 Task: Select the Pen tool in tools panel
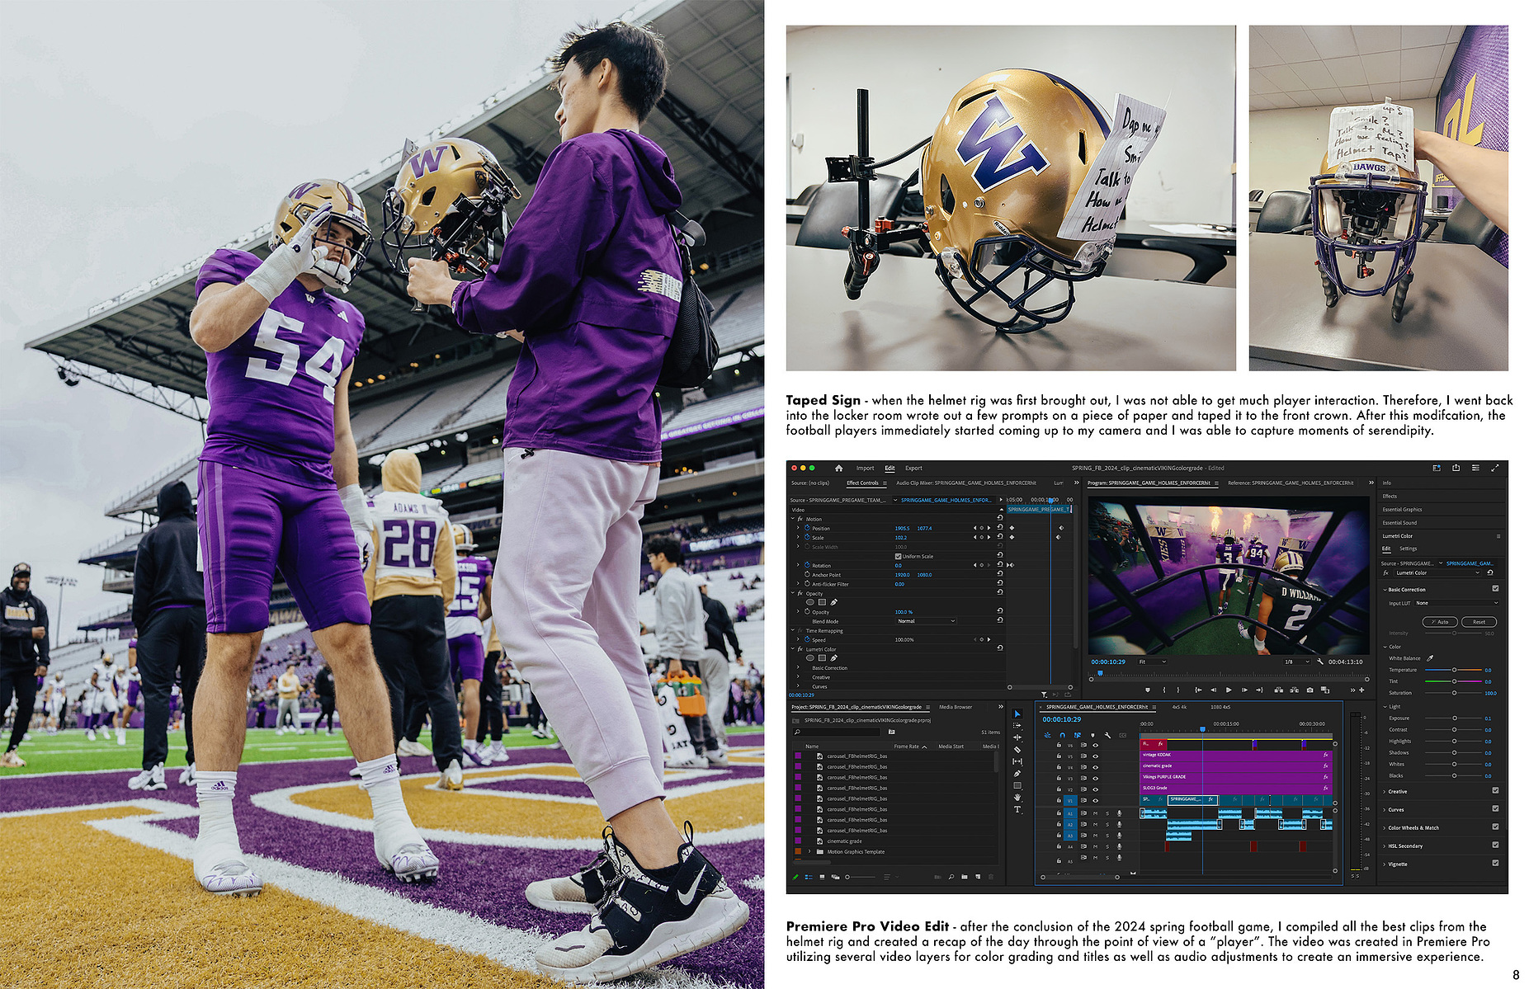click(x=1017, y=774)
